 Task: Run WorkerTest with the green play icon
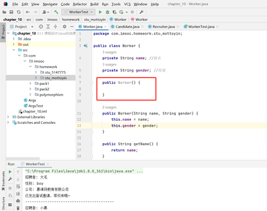click(x=100, y=12)
